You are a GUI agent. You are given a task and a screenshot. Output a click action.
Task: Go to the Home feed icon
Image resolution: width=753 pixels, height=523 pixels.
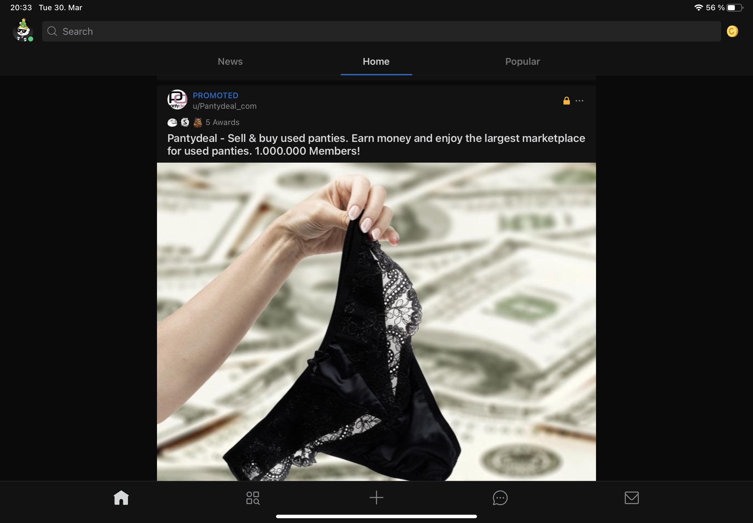pyautogui.click(x=121, y=497)
